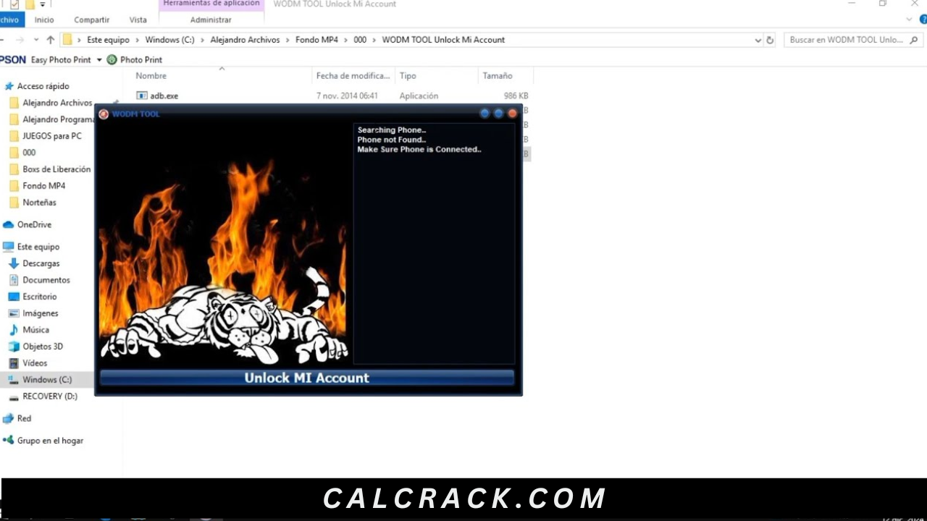Viewport: 927px width, 521px height.
Task: Click the quick access properties checkmark icon
Action: [14, 4]
